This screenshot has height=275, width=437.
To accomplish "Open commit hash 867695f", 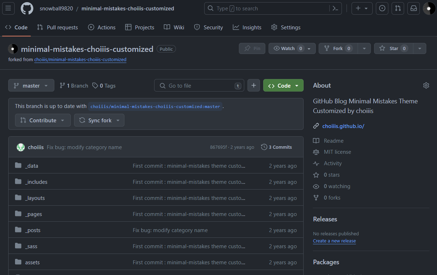I will pos(218,147).
